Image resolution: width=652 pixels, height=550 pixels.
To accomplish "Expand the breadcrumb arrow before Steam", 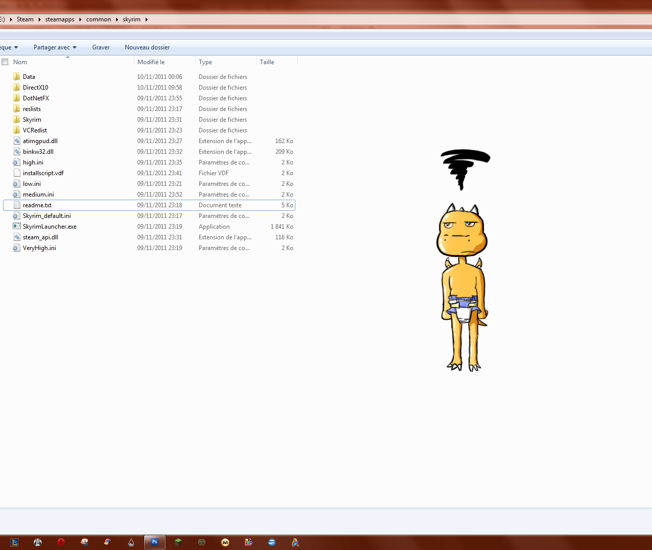I will pyautogui.click(x=11, y=19).
